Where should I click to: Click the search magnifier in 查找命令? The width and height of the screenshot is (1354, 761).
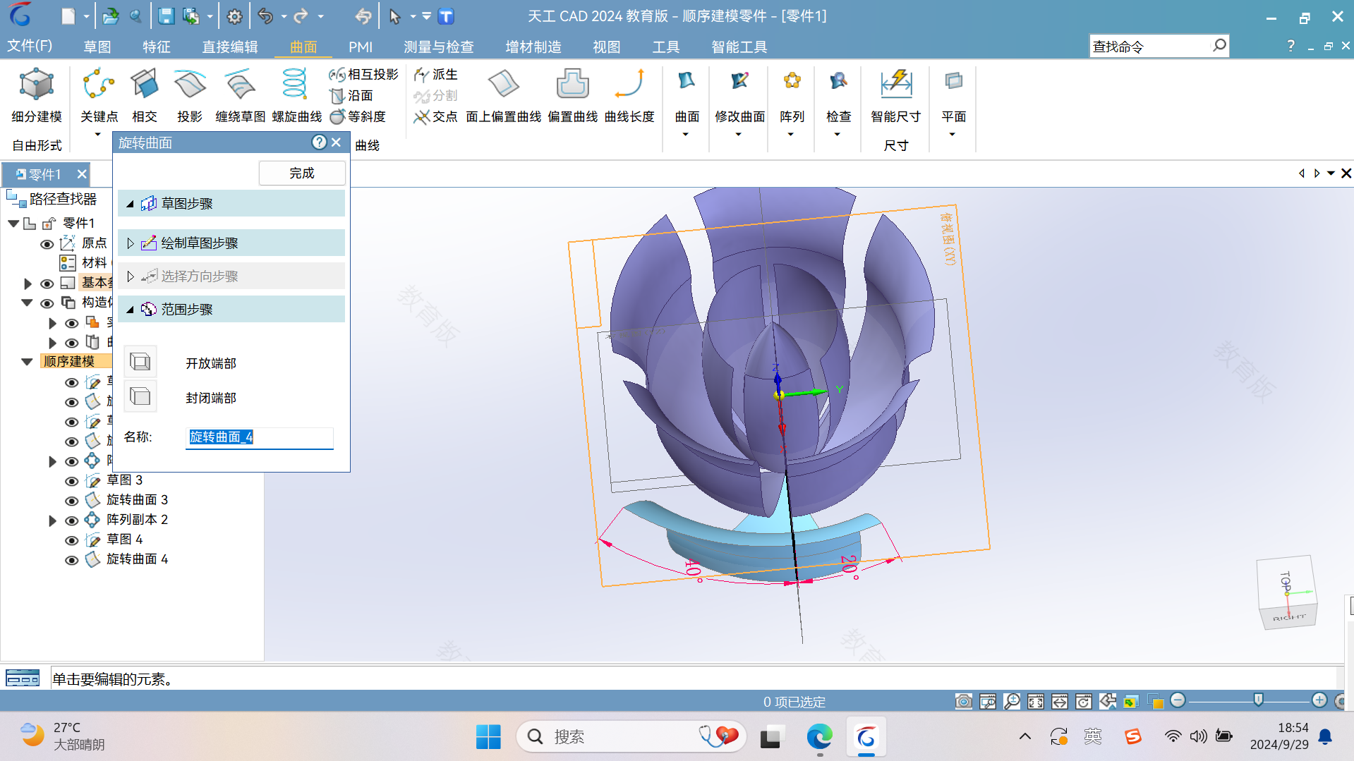coord(1219,46)
